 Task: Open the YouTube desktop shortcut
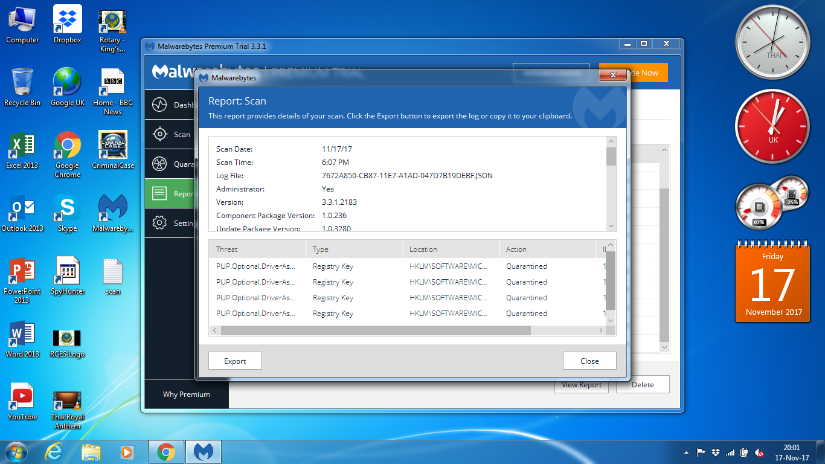coord(22,401)
